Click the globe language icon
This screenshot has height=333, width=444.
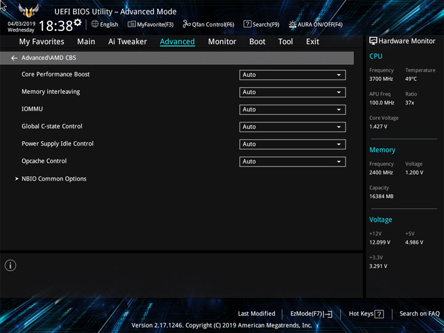point(95,24)
